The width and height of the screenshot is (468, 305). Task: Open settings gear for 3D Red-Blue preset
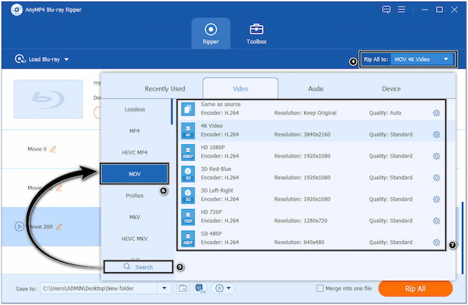coord(436,178)
